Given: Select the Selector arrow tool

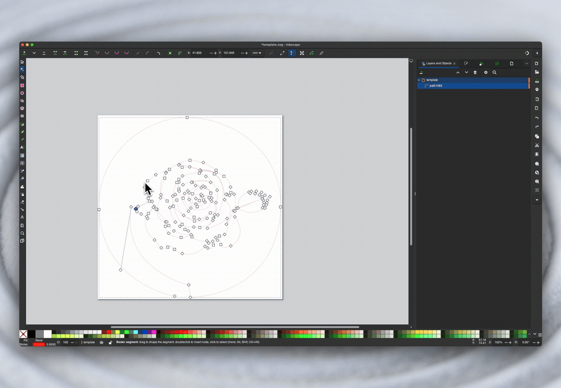Looking at the screenshot, I should coord(22,62).
